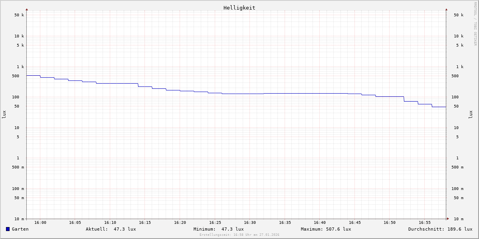Click the 16:00 time axis label

pyautogui.click(x=40, y=223)
